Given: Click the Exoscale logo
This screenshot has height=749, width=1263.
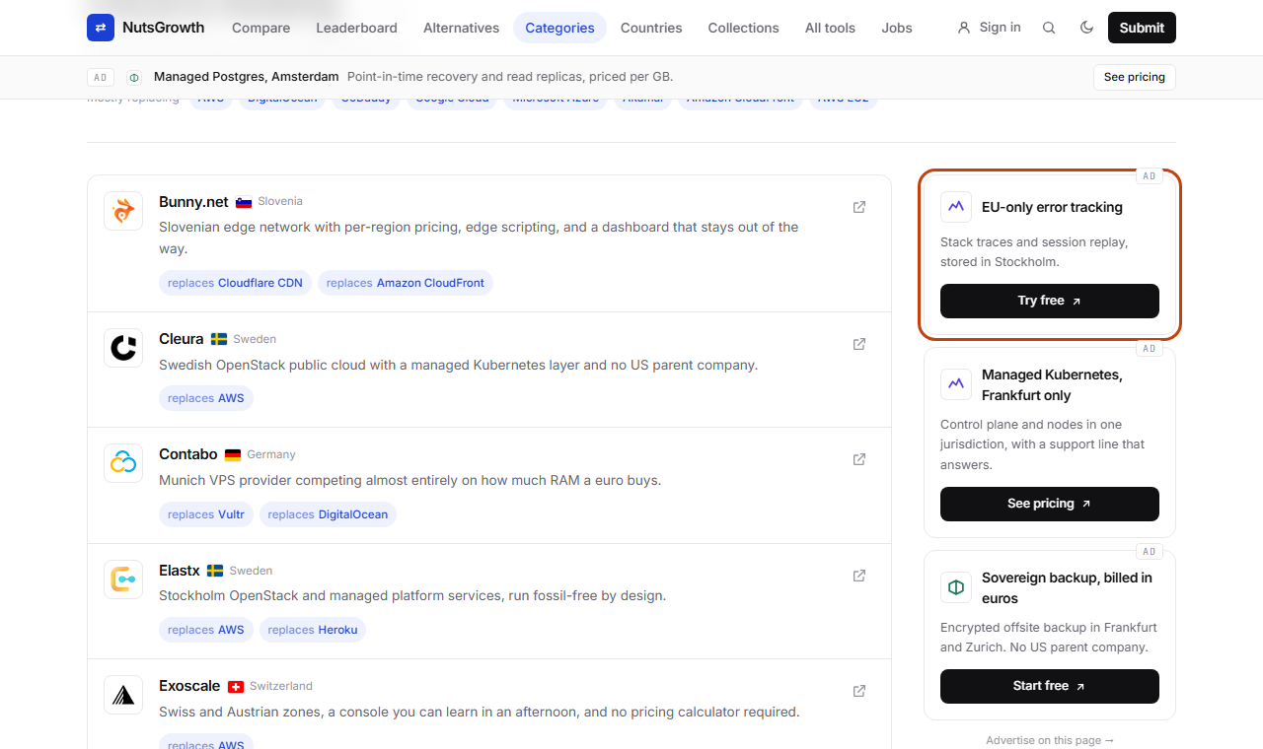Looking at the screenshot, I should (x=123, y=695).
